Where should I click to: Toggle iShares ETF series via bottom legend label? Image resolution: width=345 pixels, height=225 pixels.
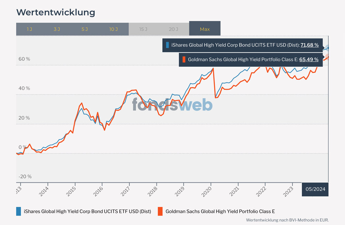[87, 211]
